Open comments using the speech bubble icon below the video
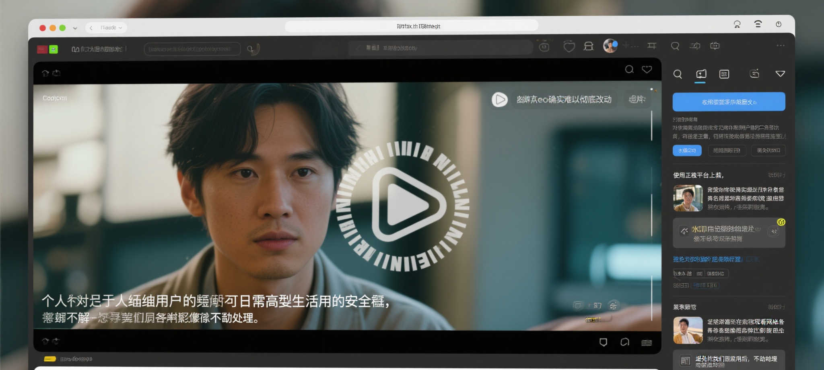Image resolution: width=824 pixels, height=370 pixels. pos(624,342)
